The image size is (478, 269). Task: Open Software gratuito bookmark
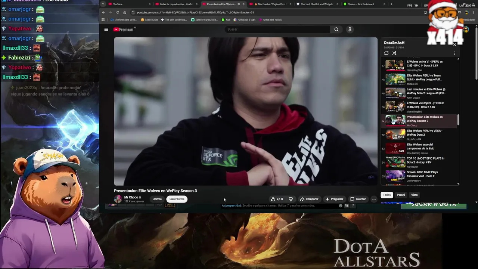tap(204, 20)
